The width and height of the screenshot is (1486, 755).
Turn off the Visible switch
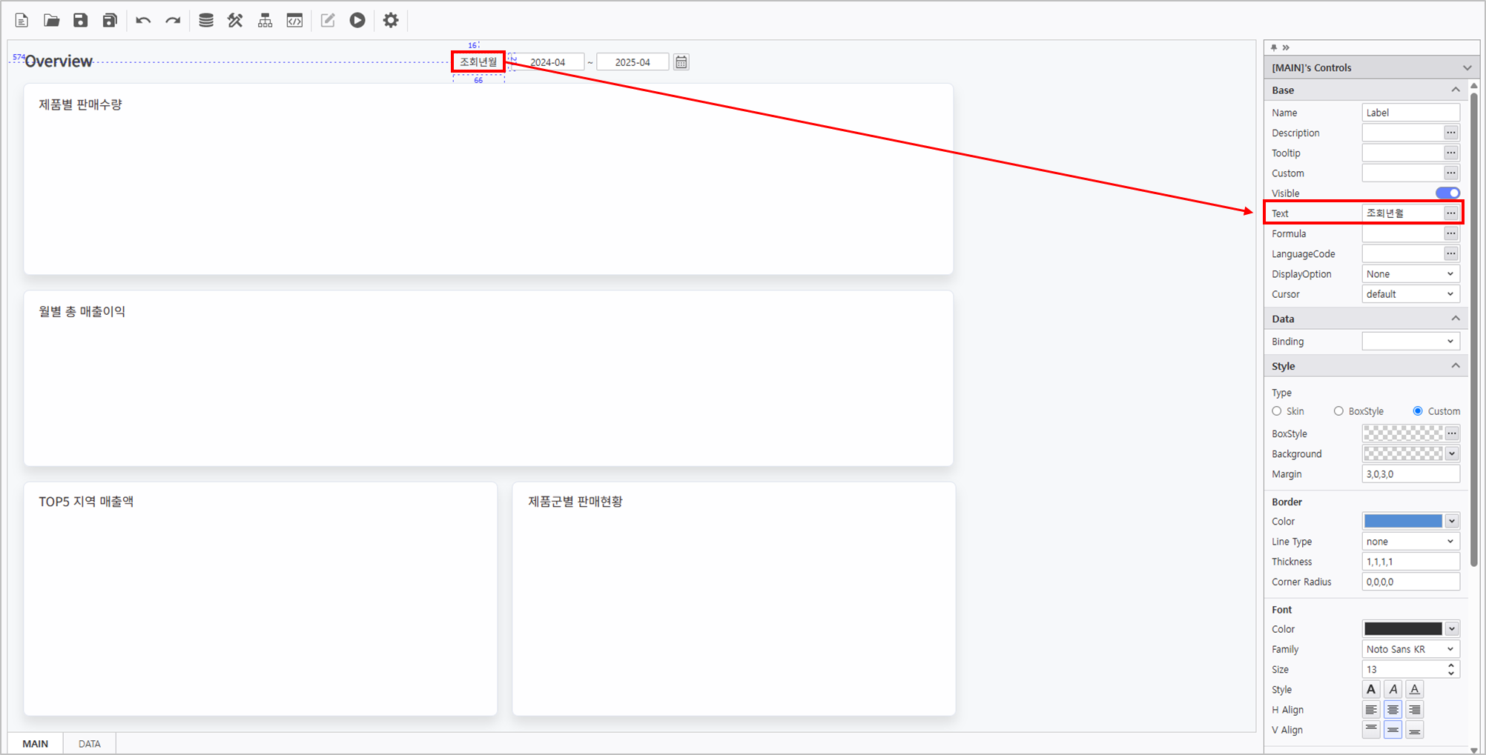tap(1448, 193)
